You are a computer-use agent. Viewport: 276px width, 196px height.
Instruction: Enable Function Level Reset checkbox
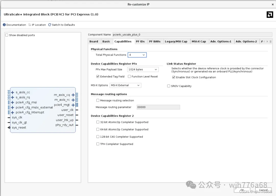pyautogui.click(x=129, y=77)
